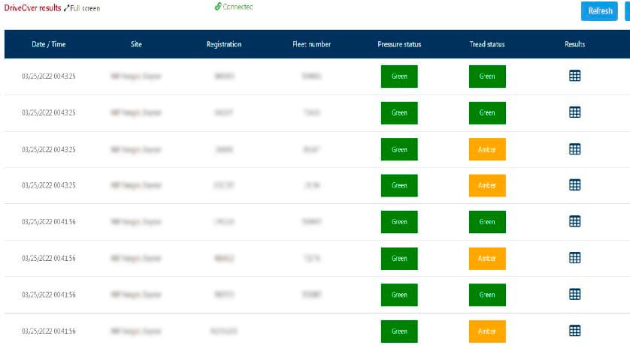Click Green pressure status in first row
This screenshot has width=630, height=348.
pos(399,76)
